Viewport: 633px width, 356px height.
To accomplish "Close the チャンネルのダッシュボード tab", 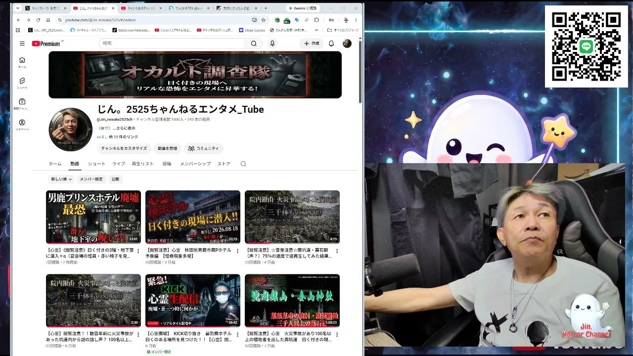I will 162,8.
